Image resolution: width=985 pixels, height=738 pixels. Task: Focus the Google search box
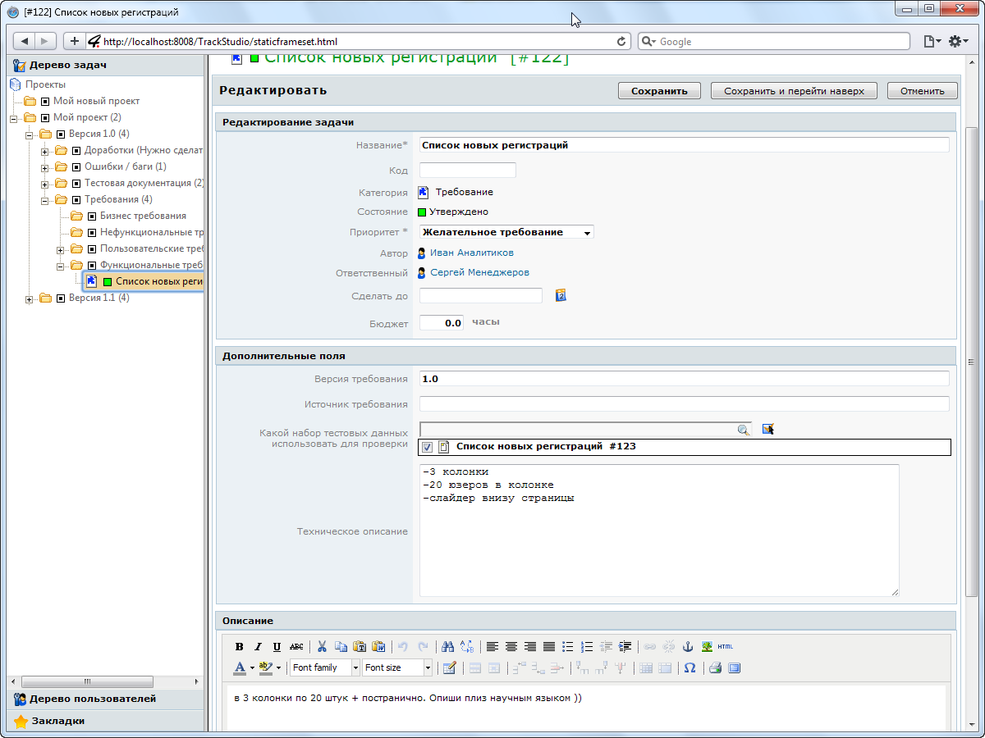(773, 41)
